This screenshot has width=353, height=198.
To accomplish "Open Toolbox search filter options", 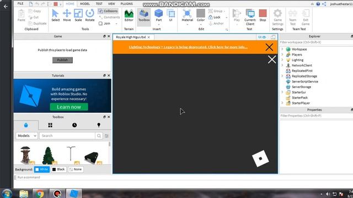I will (106, 136).
